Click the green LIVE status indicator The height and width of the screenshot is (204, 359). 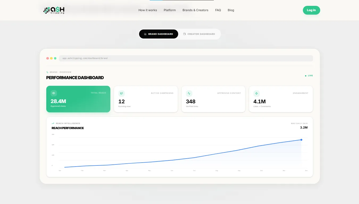click(309, 76)
